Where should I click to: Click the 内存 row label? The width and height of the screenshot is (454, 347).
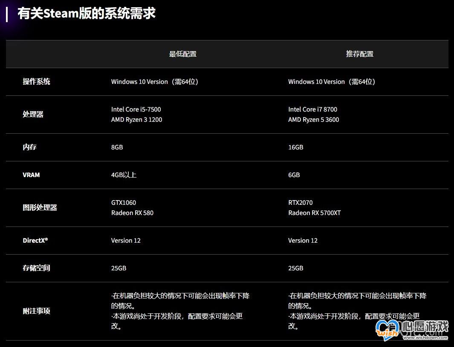click(29, 147)
